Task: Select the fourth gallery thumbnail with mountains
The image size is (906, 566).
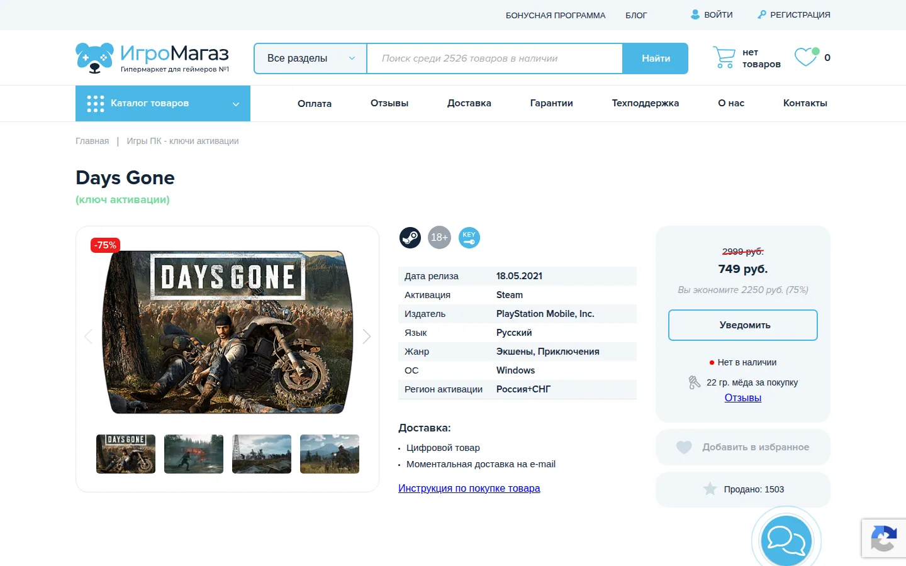Action: (330, 454)
